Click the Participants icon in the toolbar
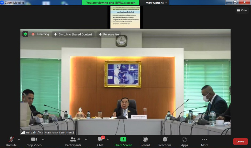The width and height of the screenshot is (251, 148). 73,139
